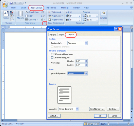Open the Themes gallery button
Screen dimensions: 134x126
tap(6, 16)
